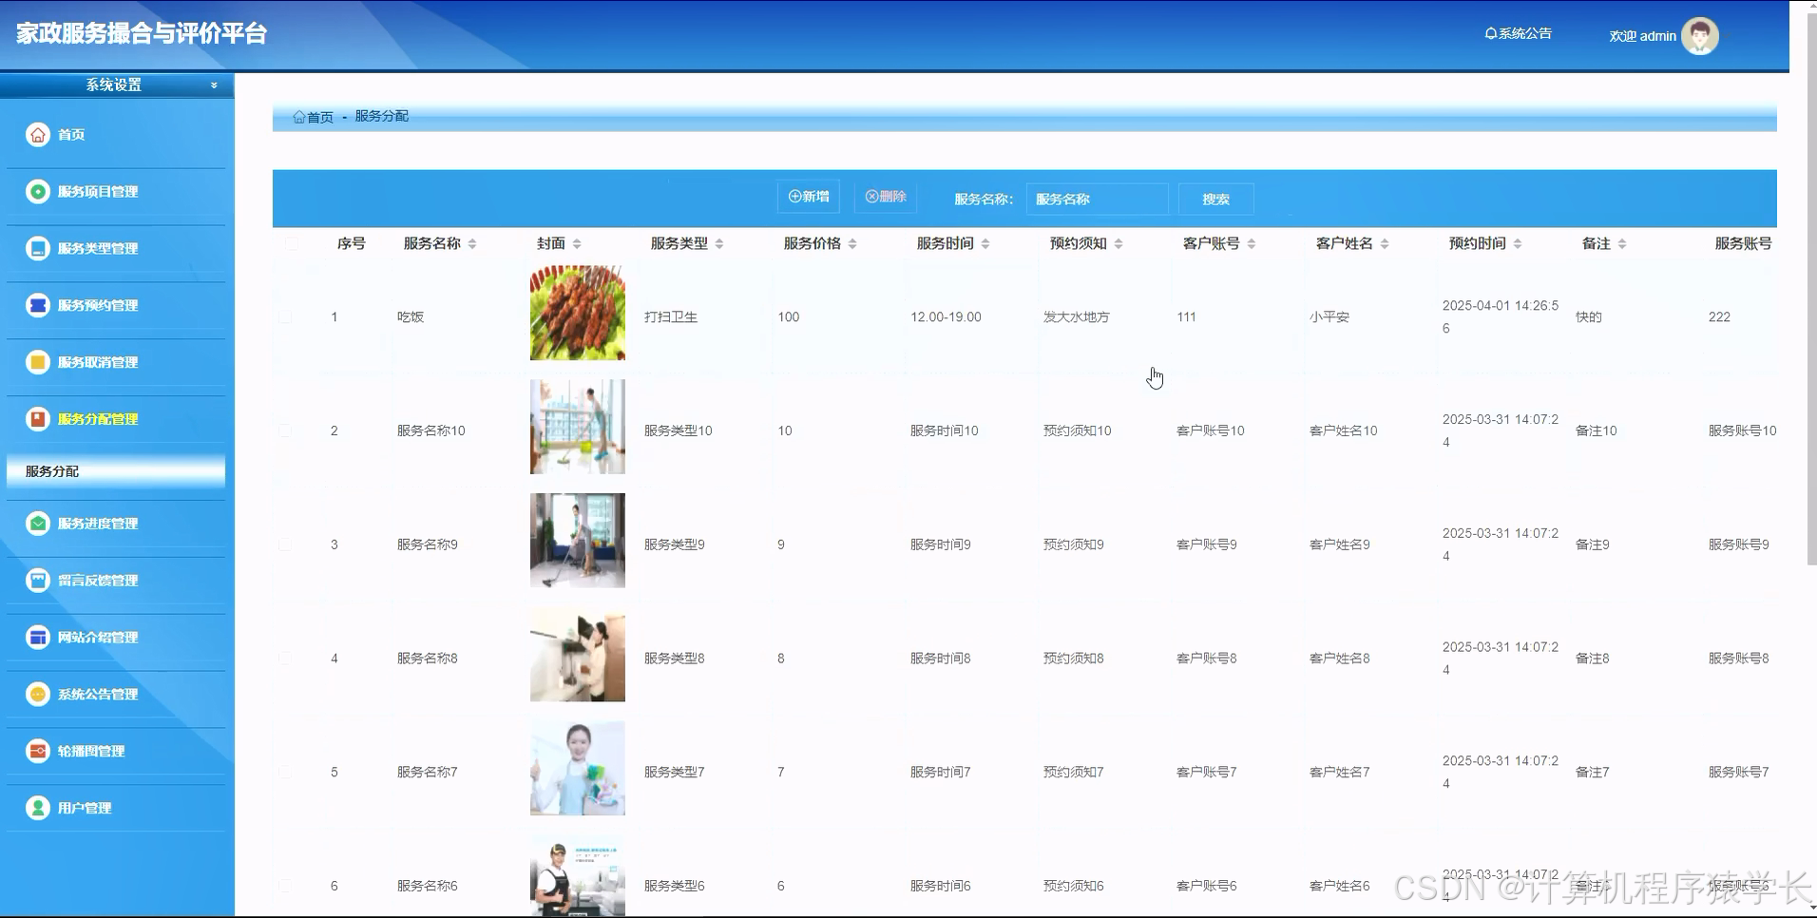Click the 服务类型管理 sidebar icon
Viewport: 1817px width, 918px height.
pyautogui.click(x=37, y=248)
